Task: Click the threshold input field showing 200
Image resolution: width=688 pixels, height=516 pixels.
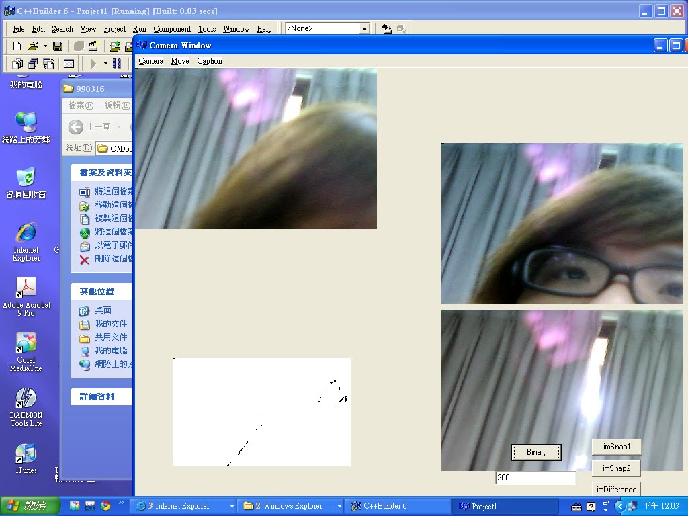Action: [x=535, y=478]
